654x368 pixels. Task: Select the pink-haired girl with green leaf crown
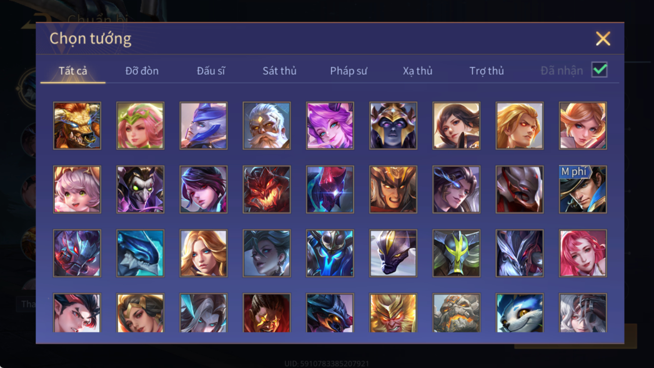140,126
